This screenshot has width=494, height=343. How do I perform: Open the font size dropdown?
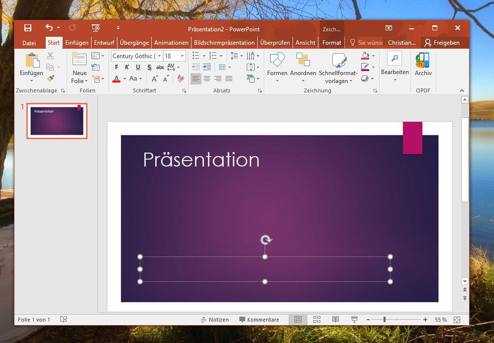pos(183,56)
